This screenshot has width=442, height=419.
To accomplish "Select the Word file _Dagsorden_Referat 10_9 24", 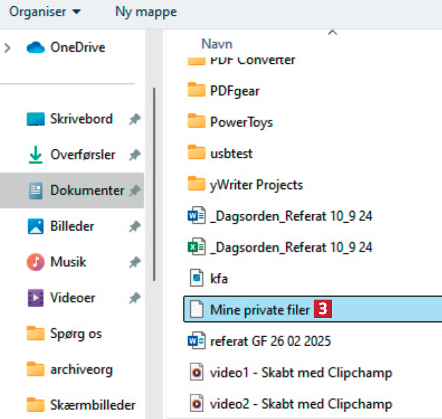I will point(291,216).
